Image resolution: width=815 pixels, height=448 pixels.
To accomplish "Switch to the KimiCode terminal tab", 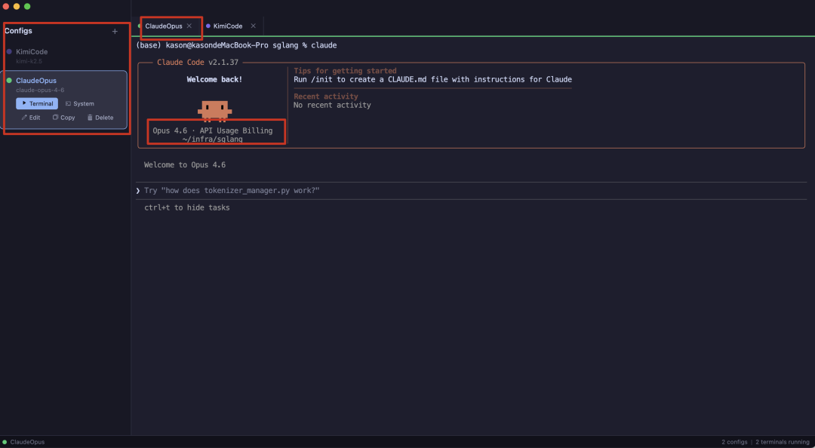I will [x=228, y=26].
